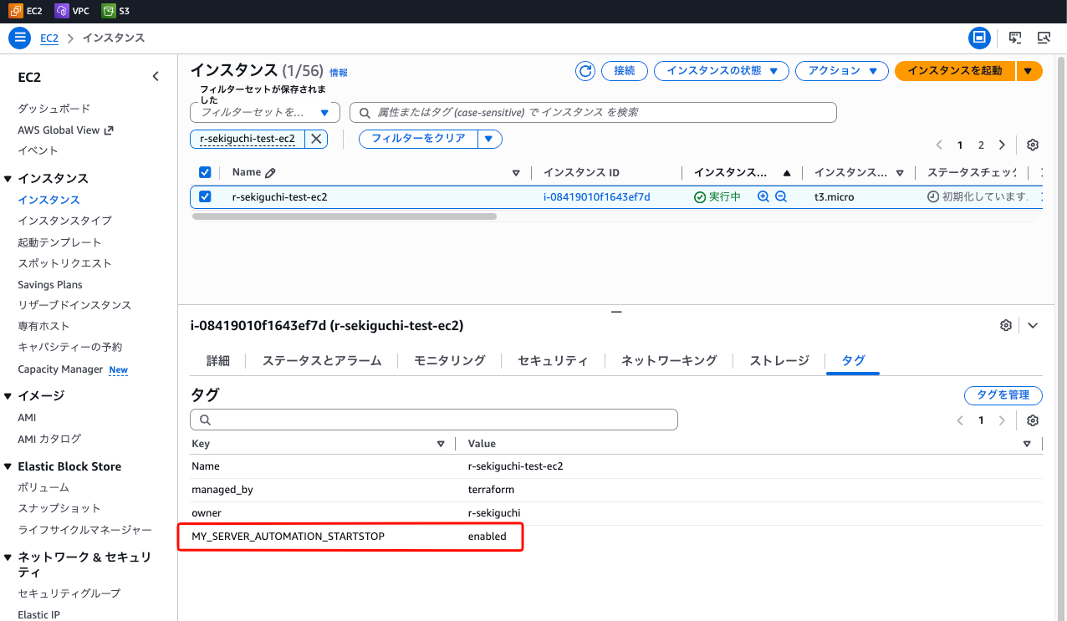1067x621 pixels.
Task: Open the インスタンスの状態 dropdown
Action: pyautogui.click(x=721, y=71)
